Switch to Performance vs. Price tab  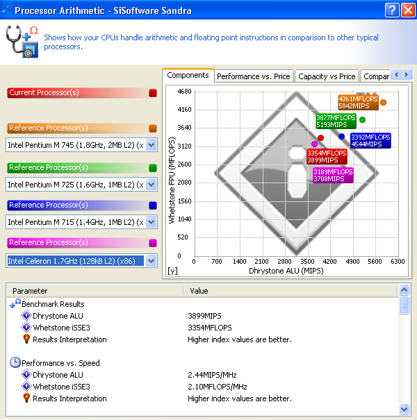coord(254,76)
